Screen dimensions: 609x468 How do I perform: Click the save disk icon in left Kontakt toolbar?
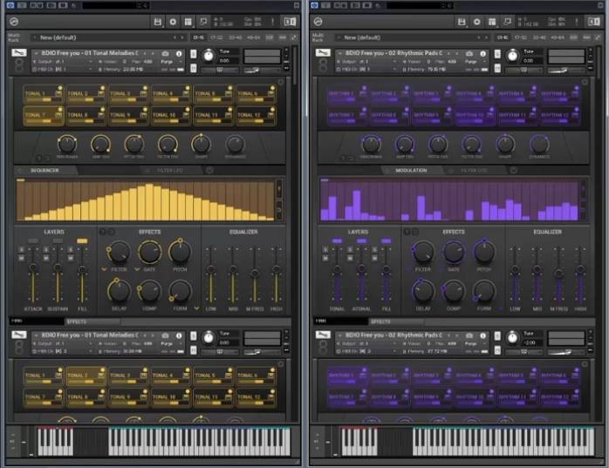pyautogui.click(x=157, y=21)
